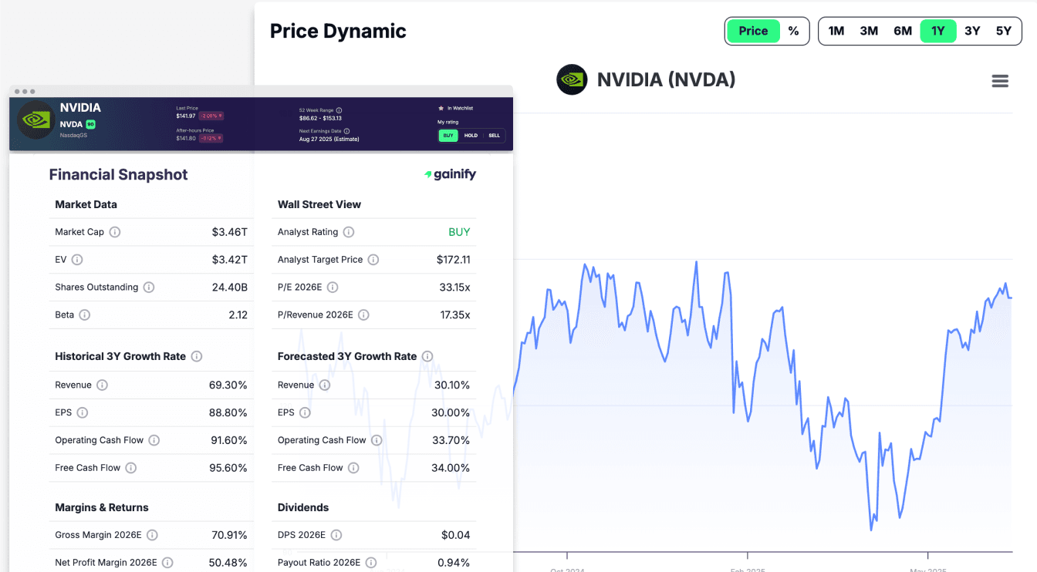The width and height of the screenshot is (1037, 572).
Task: Click the last price change percentage badge
Action: click(x=211, y=116)
